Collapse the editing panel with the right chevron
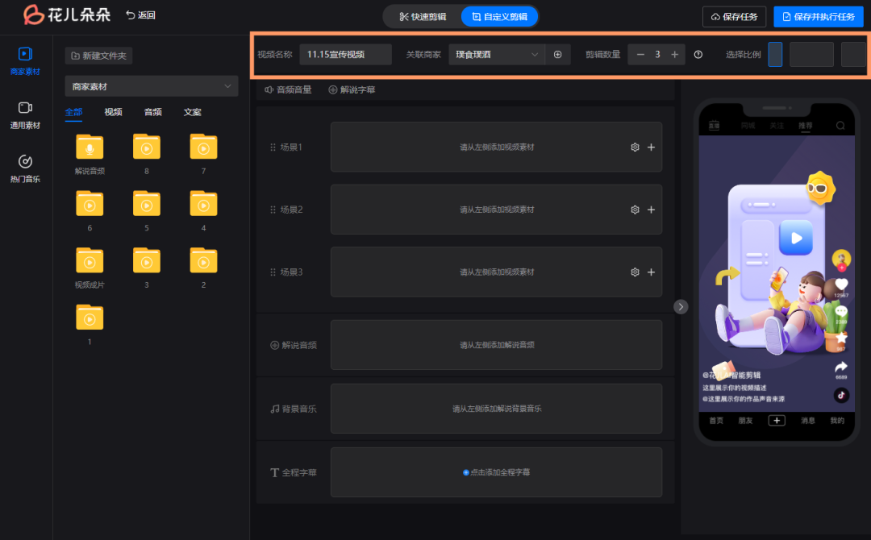Image resolution: width=871 pixels, height=540 pixels. point(681,306)
